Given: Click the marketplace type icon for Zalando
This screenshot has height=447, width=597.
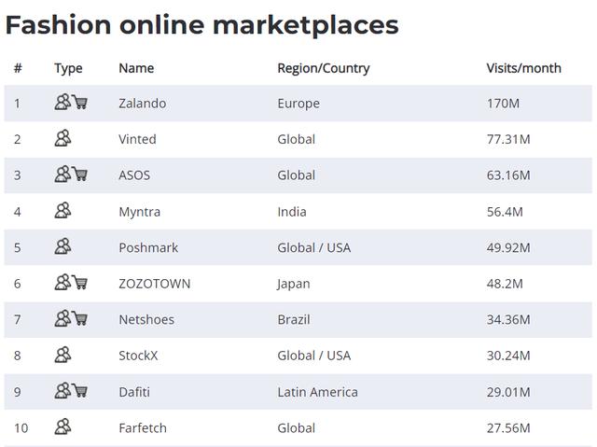Looking at the screenshot, I should [x=71, y=103].
